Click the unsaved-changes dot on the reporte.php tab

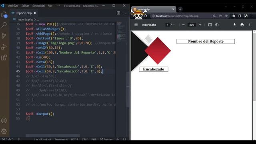tap(35, 13)
